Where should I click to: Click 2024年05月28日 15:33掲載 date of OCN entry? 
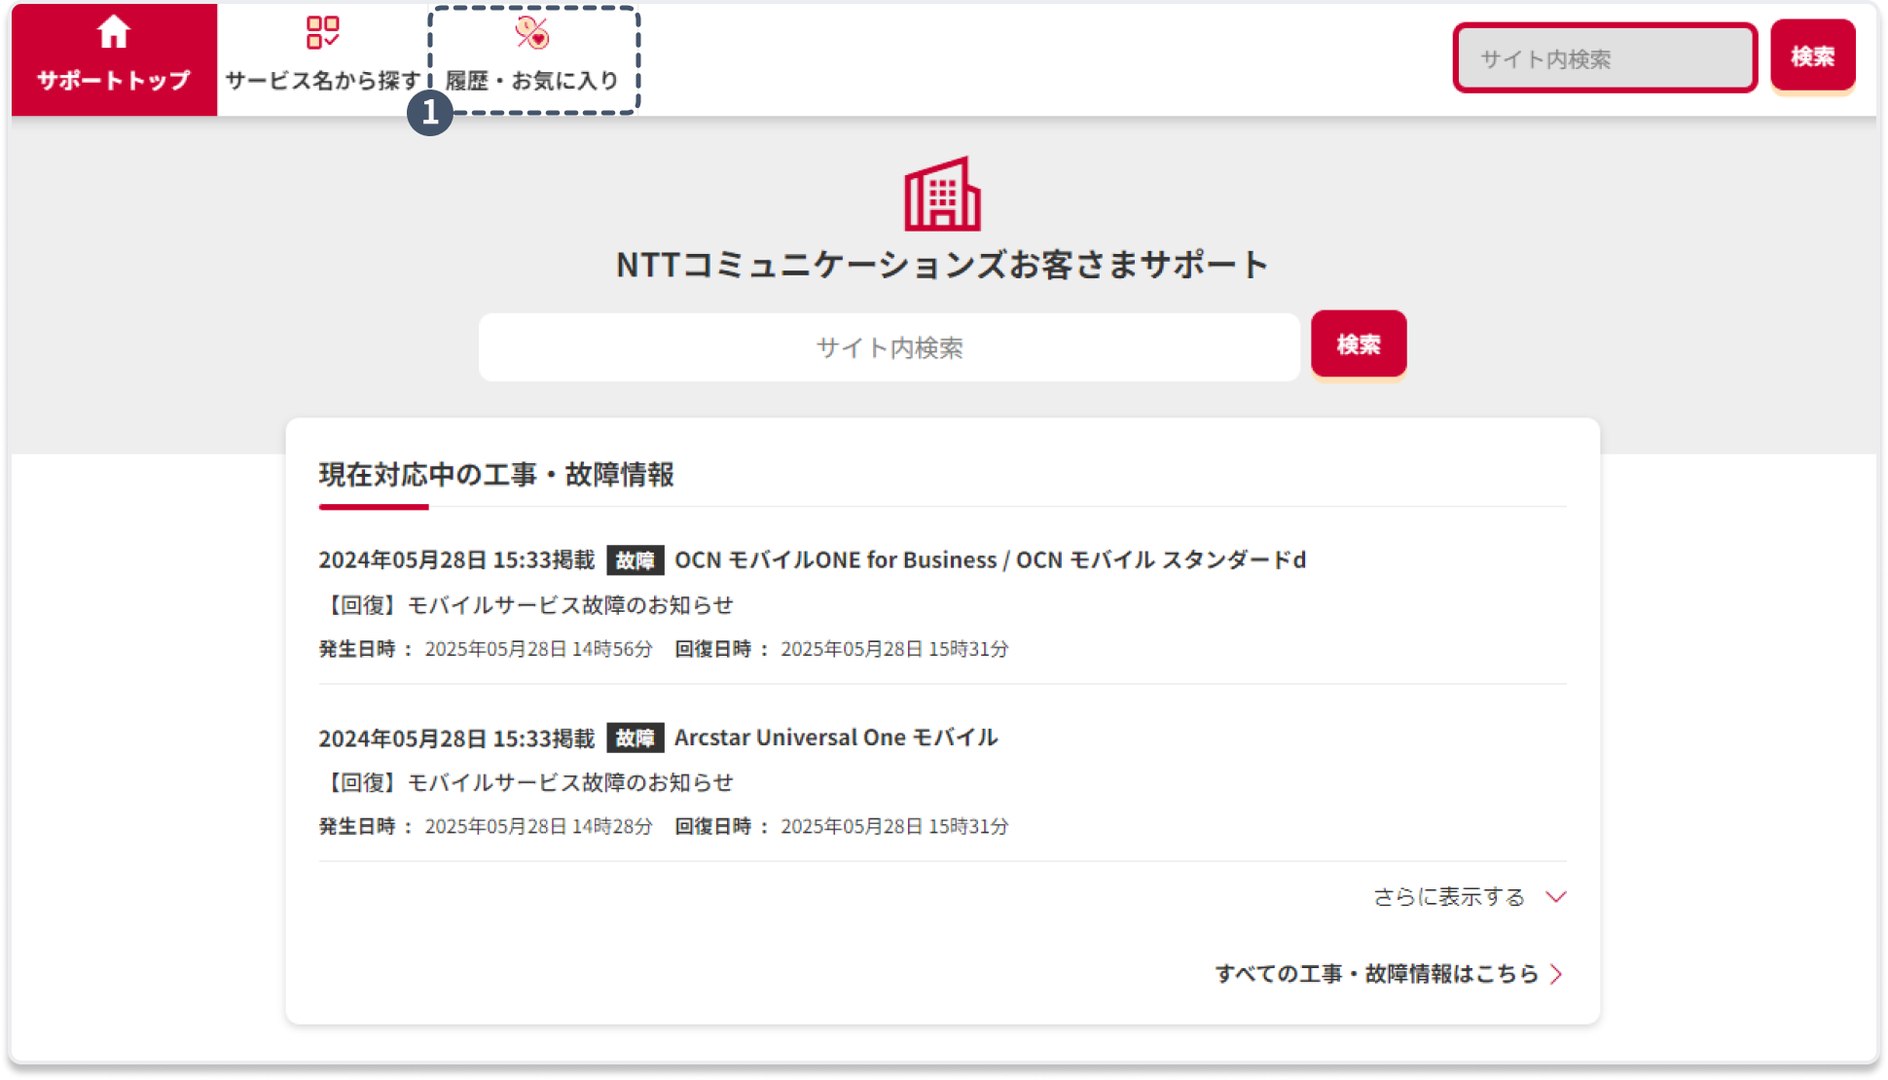(x=456, y=560)
